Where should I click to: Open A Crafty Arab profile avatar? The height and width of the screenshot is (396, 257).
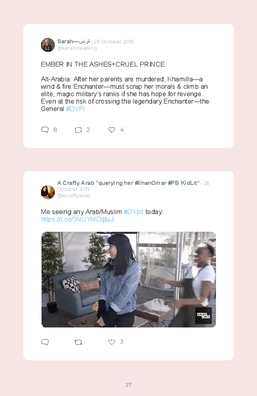[x=48, y=192]
